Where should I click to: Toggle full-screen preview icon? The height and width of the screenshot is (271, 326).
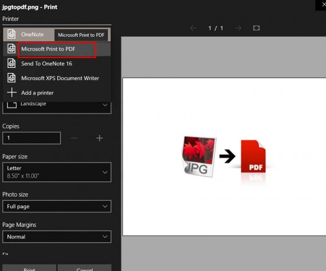tap(256, 28)
